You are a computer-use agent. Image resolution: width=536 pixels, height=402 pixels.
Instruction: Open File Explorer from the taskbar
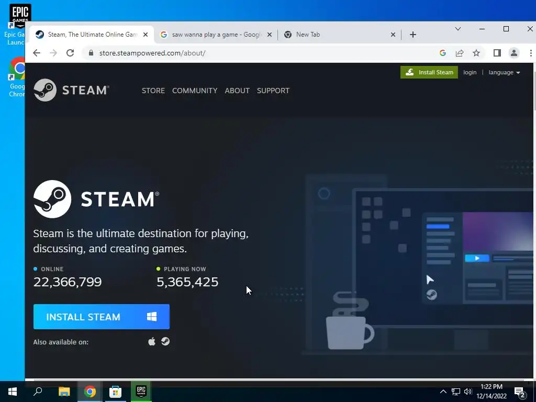(64, 392)
